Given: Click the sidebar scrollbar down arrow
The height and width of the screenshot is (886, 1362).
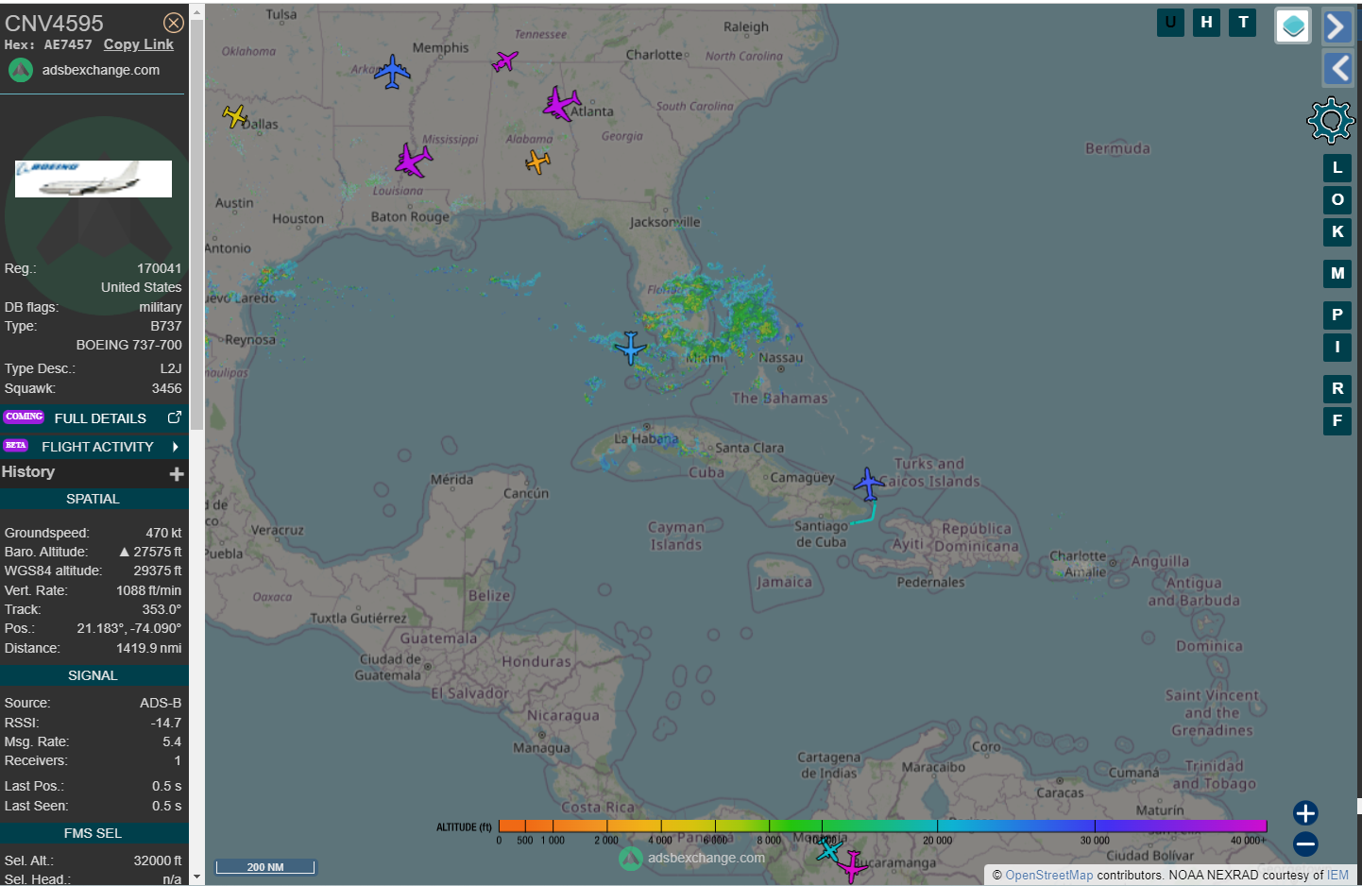Looking at the screenshot, I should click(196, 877).
